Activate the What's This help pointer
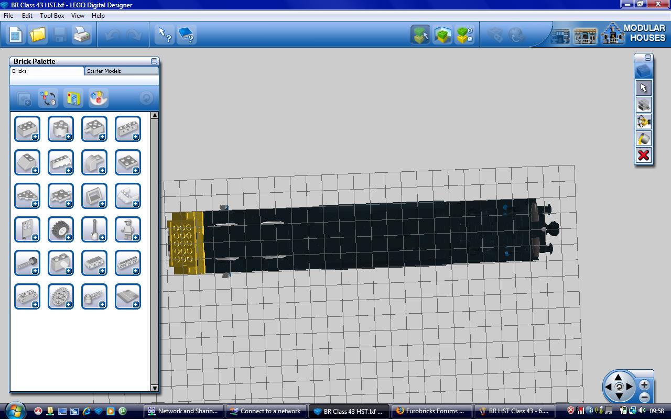Screen dimensions: 671x419 [165, 35]
